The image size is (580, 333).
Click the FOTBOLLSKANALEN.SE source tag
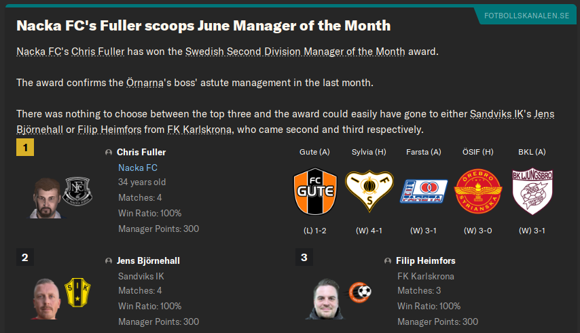pos(522,16)
